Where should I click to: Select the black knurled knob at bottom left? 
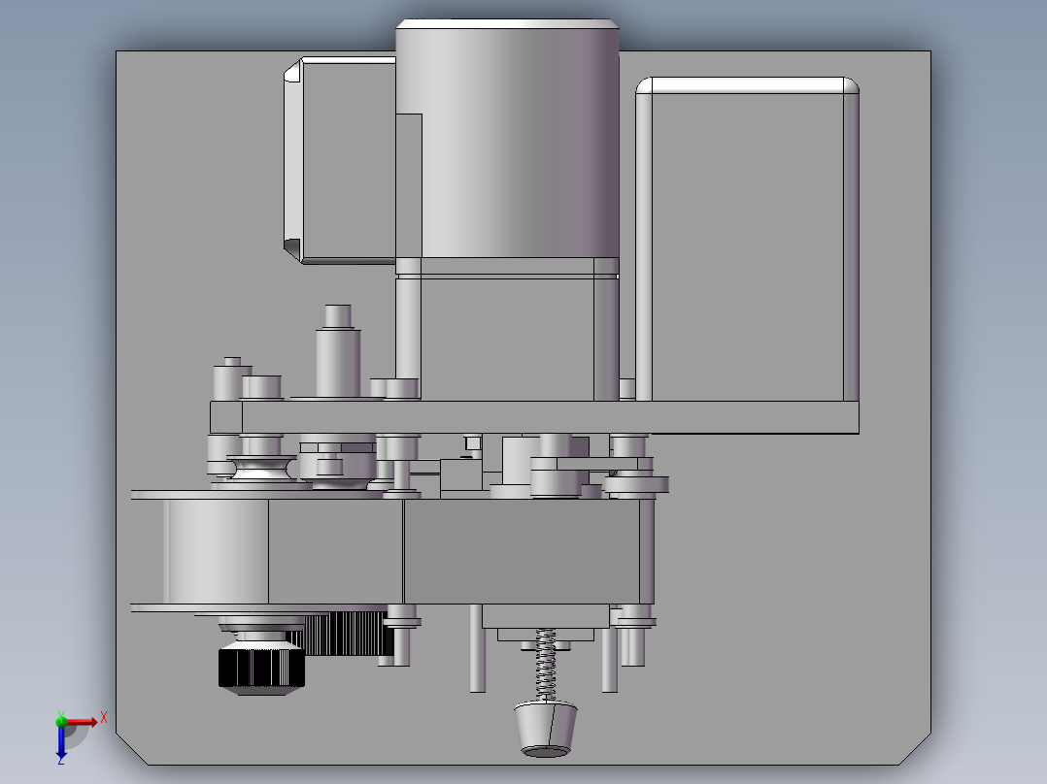click(x=261, y=669)
